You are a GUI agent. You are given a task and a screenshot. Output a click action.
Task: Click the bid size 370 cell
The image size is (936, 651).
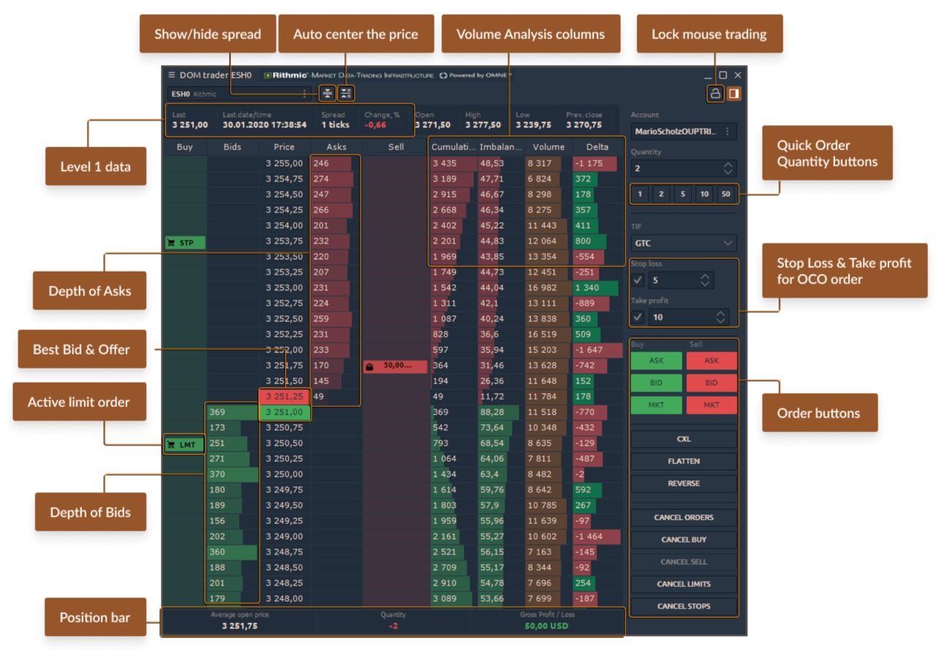[233, 475]
